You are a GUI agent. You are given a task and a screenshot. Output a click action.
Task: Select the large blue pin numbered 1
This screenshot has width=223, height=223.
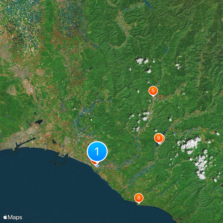point(97,151)
